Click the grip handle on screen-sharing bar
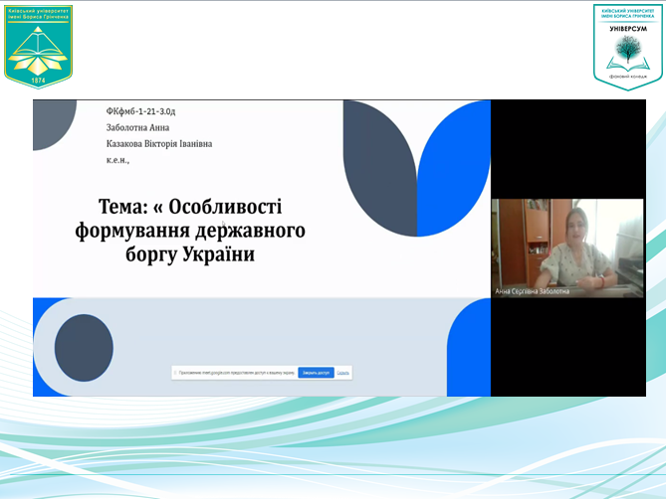 click(175, 373)
